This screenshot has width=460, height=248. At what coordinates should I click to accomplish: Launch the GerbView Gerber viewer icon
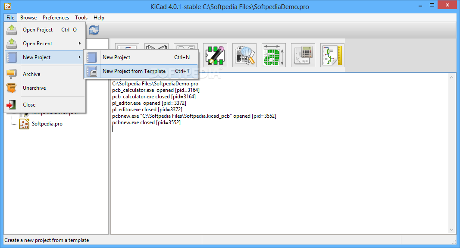(x=244, y=55)
